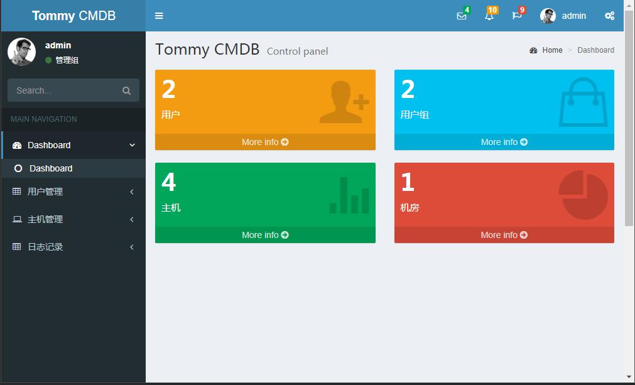The height and width of the screenshot is (385, 635).
Task: Open the envelope messages icon
Action: 462,16
